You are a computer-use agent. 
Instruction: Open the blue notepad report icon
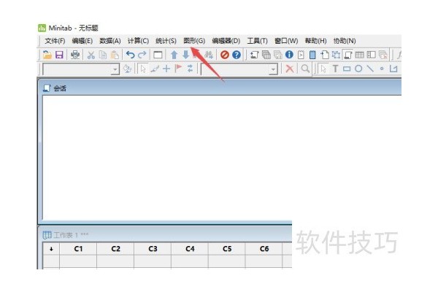tap(312, 55)
